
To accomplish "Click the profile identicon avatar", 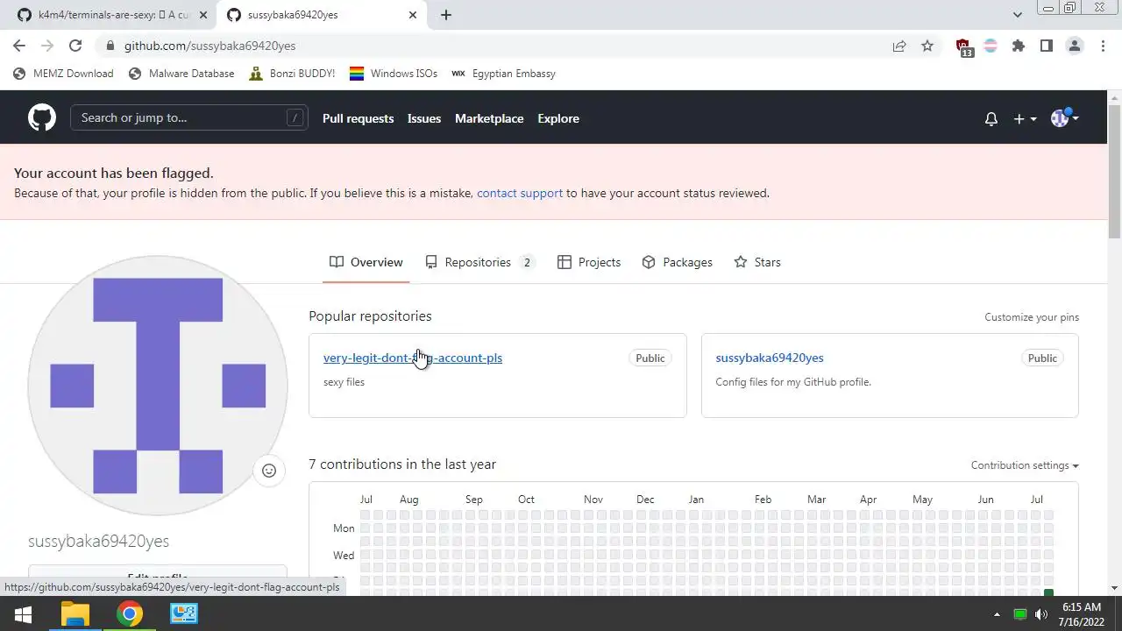I will pyautogui.click(x=158, y=386).
